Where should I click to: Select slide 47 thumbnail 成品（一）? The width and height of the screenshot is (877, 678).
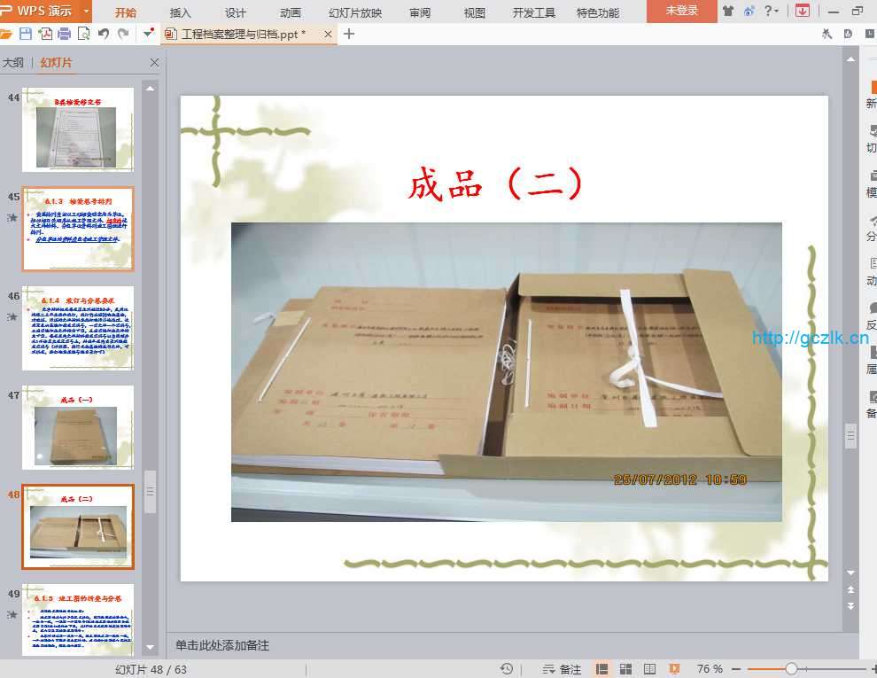click(x=78, y=427)
